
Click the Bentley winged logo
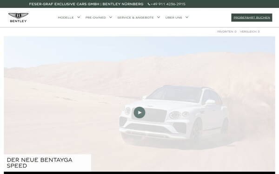pos(18,18)
